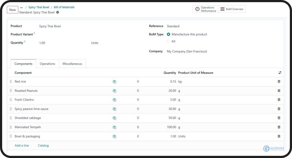This screenshot has width=292, height=158.
Task: Edit Shredded cabbage quantity 50.00
Action: pyautogui.click(x=172, y=118)
